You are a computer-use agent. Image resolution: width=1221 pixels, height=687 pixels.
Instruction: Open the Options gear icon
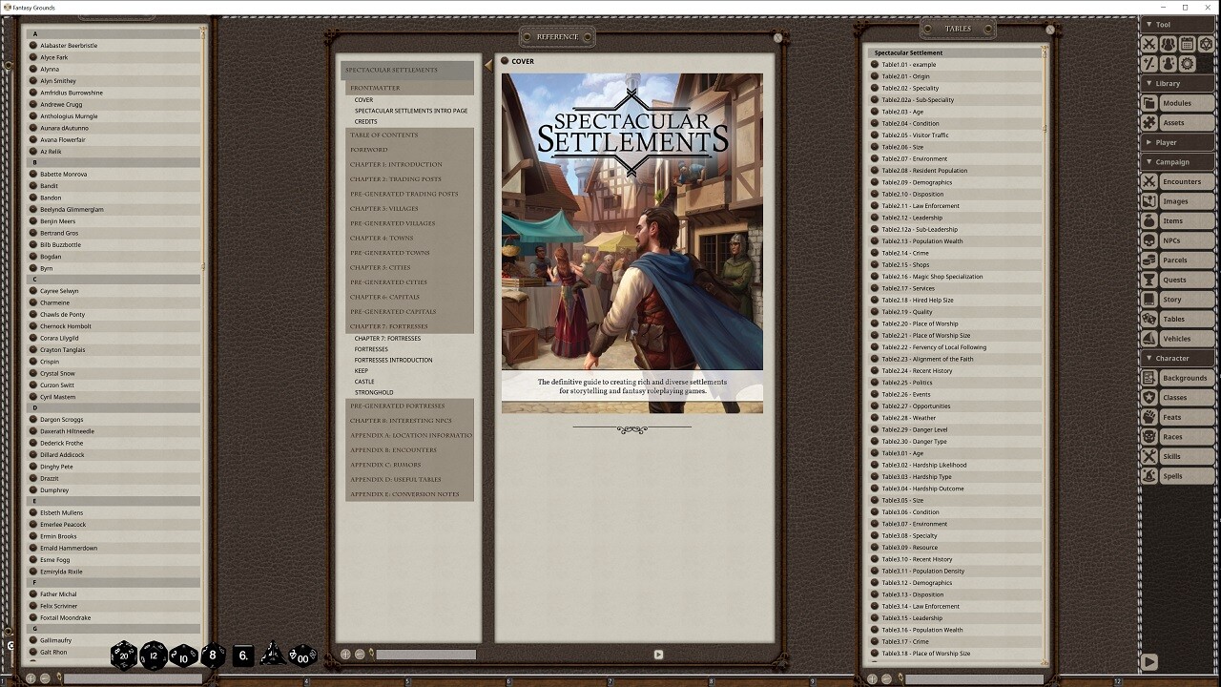(1186, 64)
